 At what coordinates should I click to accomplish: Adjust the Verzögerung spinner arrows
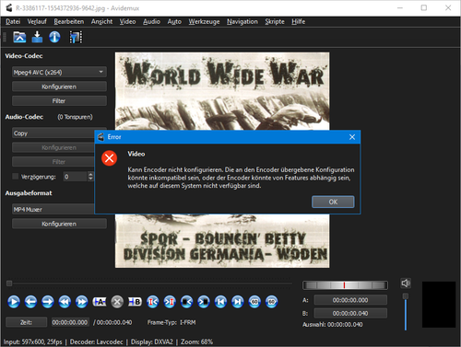[x=90, y=177]
